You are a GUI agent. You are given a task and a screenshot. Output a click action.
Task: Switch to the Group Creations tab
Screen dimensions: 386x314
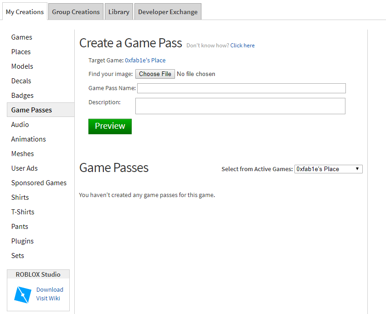tap(76, 11)
